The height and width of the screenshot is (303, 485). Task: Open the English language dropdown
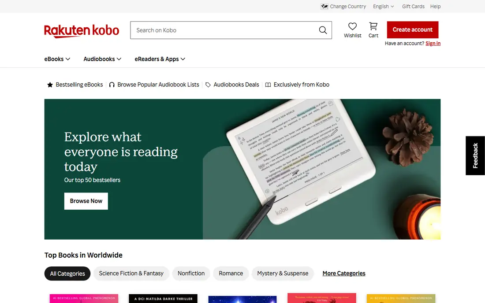pyautogui.click(x=384, y=7)
